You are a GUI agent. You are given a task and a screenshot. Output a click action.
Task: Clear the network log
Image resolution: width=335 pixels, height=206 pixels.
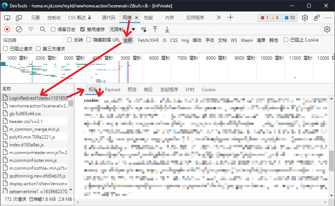point(19,29)
